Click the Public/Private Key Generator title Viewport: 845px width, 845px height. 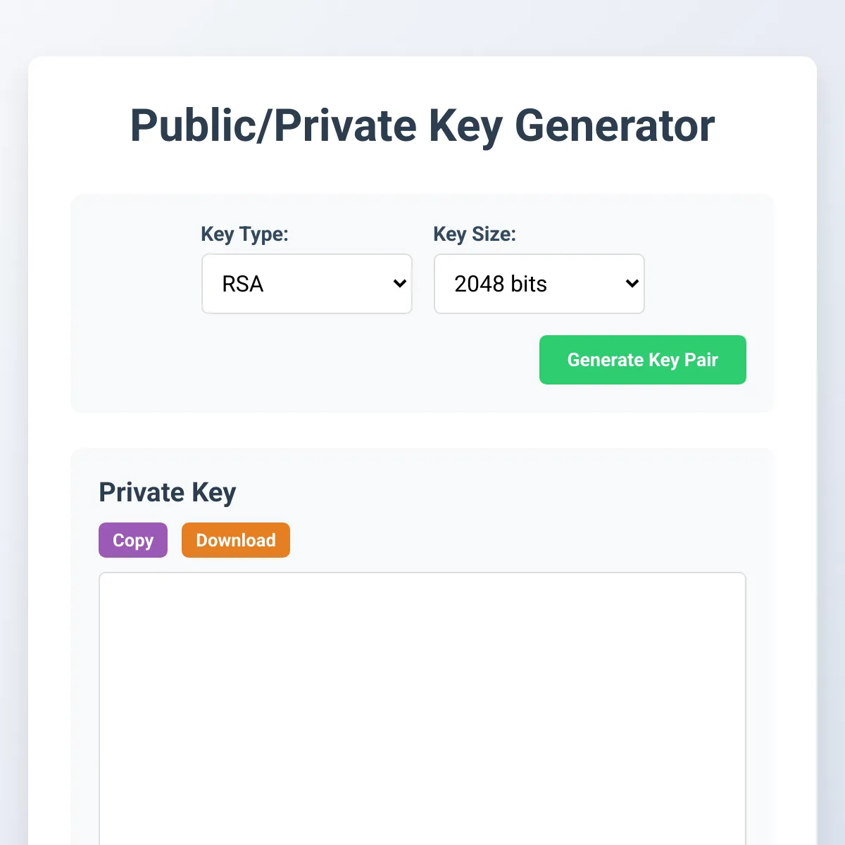click(423, 125)
